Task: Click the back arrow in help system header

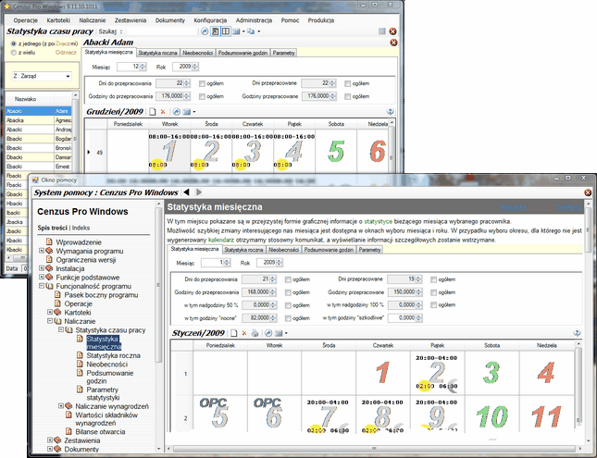Action: point(185,192)
